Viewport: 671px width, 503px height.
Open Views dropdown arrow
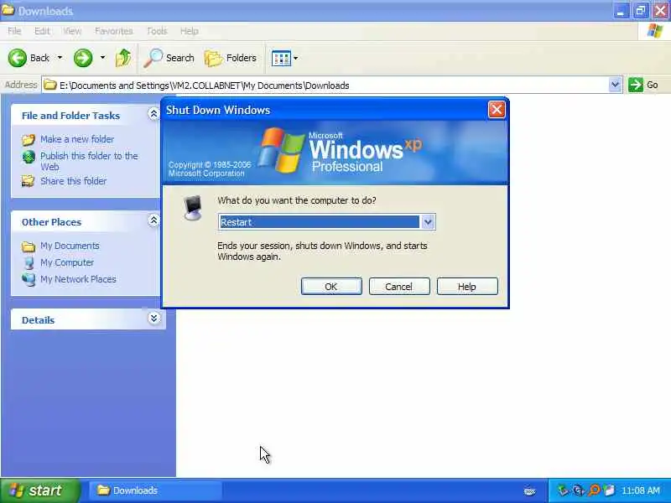pos(296,58)
